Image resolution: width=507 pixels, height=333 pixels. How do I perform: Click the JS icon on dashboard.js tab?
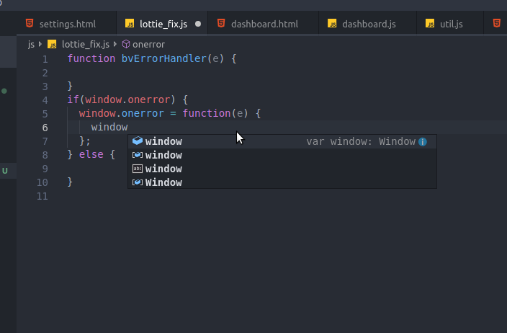point(332,23)
